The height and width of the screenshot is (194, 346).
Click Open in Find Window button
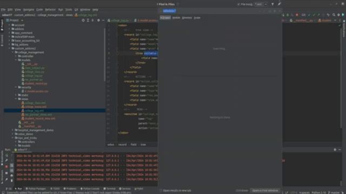coord(265,190)
